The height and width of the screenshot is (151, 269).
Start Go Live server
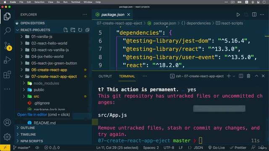tap(216, 148)
